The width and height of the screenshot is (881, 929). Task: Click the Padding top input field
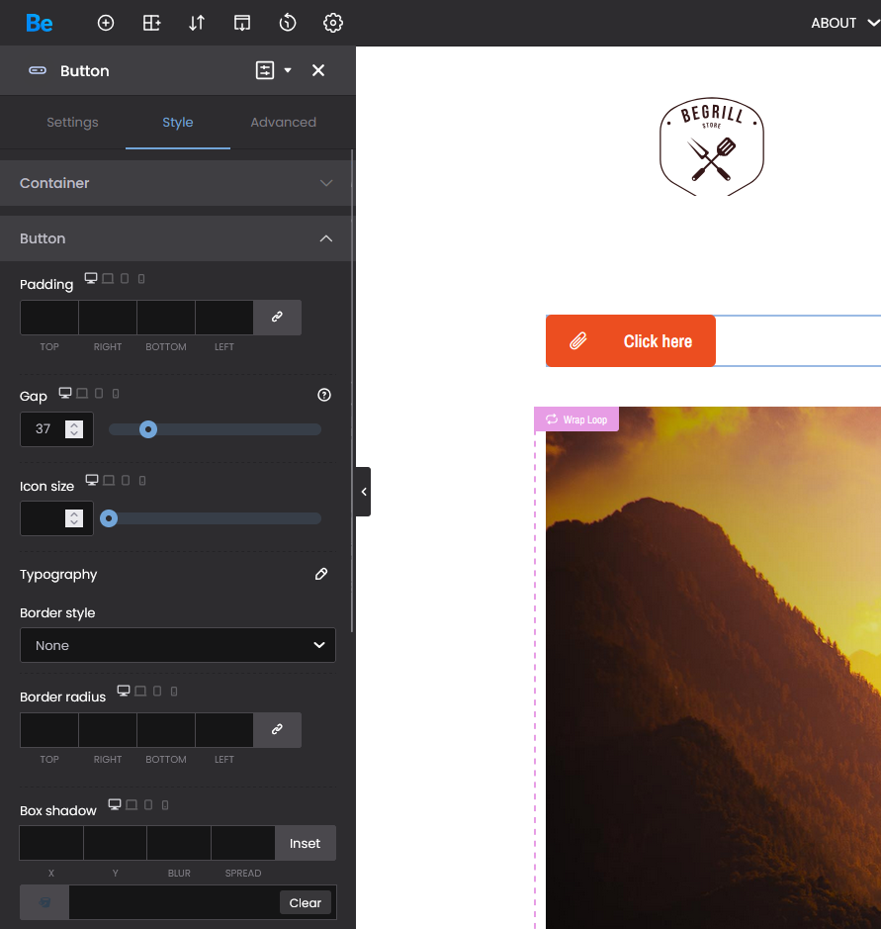[x=49, y=317]
